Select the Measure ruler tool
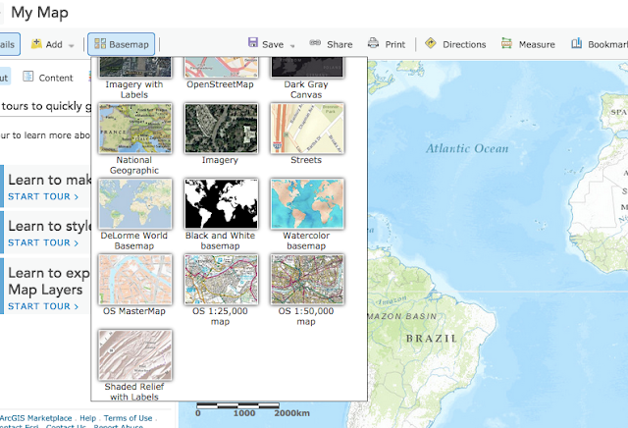Viewport: 628px width, 428px height. (x=506, y=43)
